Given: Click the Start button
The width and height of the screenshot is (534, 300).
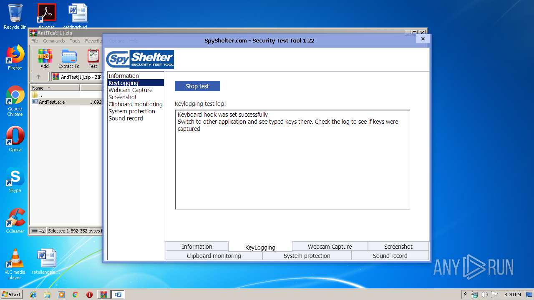Looking at the screenshot, I should point(12,294).
